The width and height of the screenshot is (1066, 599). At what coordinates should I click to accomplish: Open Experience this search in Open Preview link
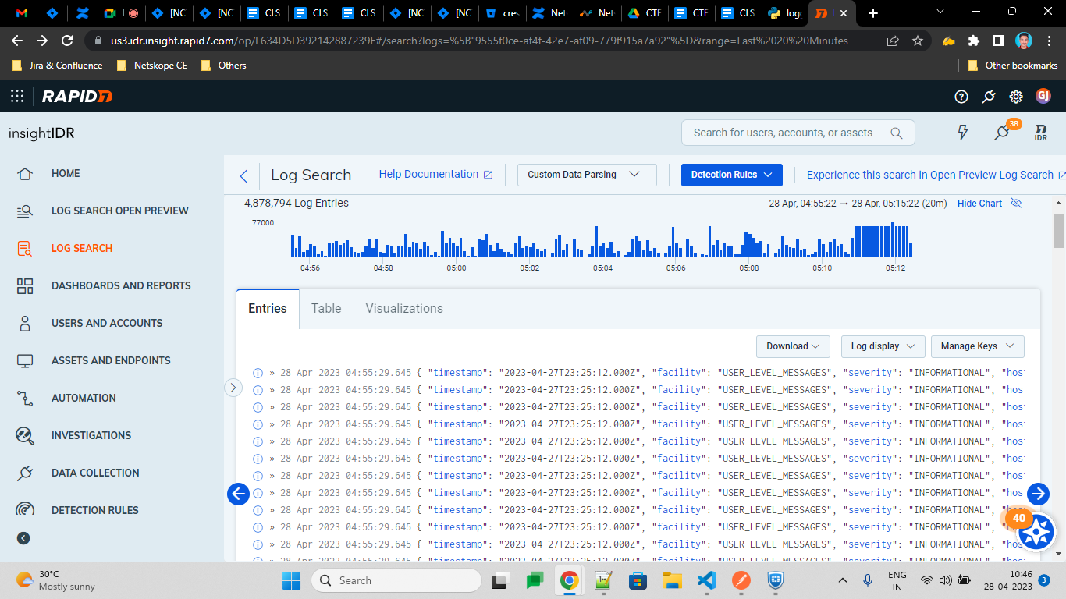point(936,175)
